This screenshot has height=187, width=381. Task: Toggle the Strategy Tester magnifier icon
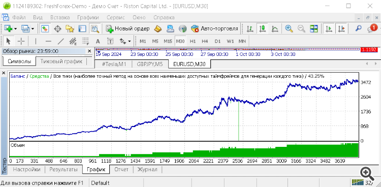coord(95,28)
